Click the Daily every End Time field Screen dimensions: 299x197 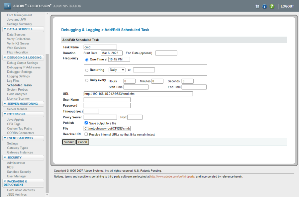[x=194, y=87]
